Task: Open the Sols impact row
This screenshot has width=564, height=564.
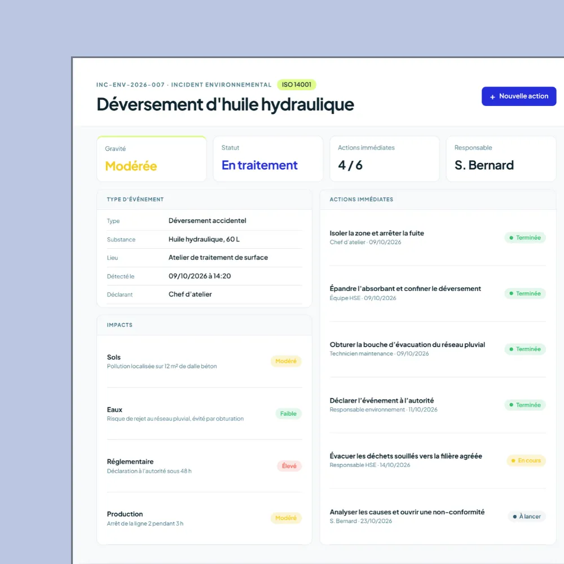Action: [204, 362]
